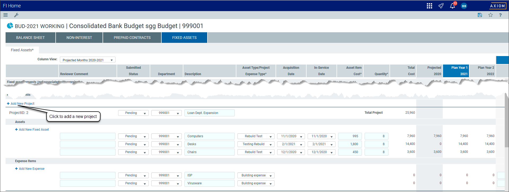Open department dropdown in Chairs row
The image size is (509, 192).
pyautogui.click(x=166, y=152)
